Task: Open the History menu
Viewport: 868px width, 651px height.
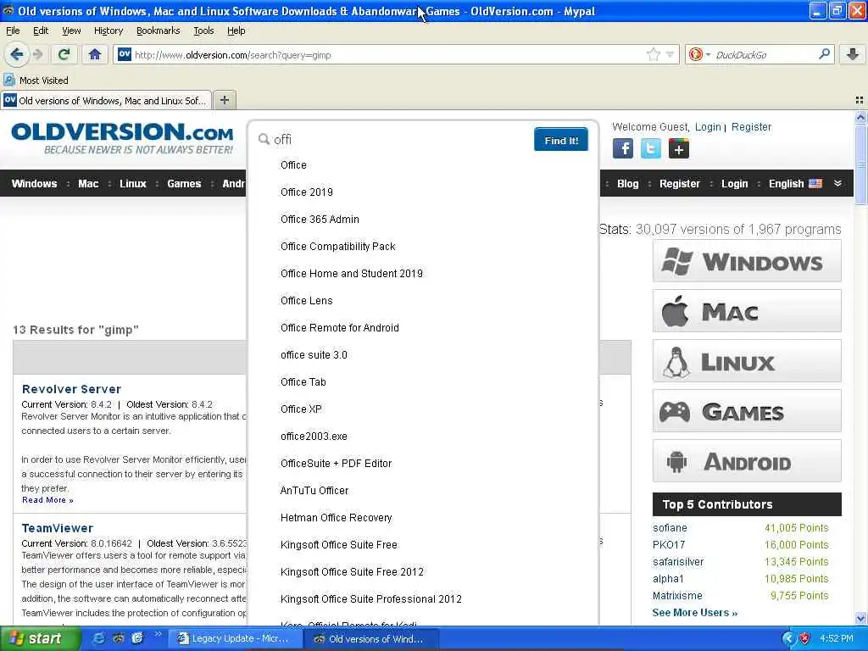Action: coord(108,31)
